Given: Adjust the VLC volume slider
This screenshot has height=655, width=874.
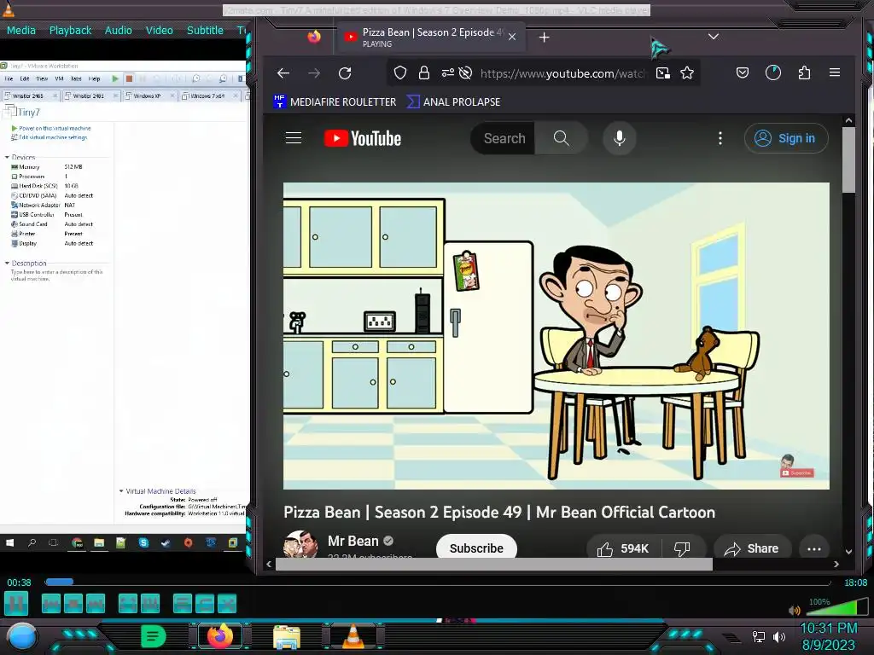Looking at the screenshot, I should tap(836, 607).
